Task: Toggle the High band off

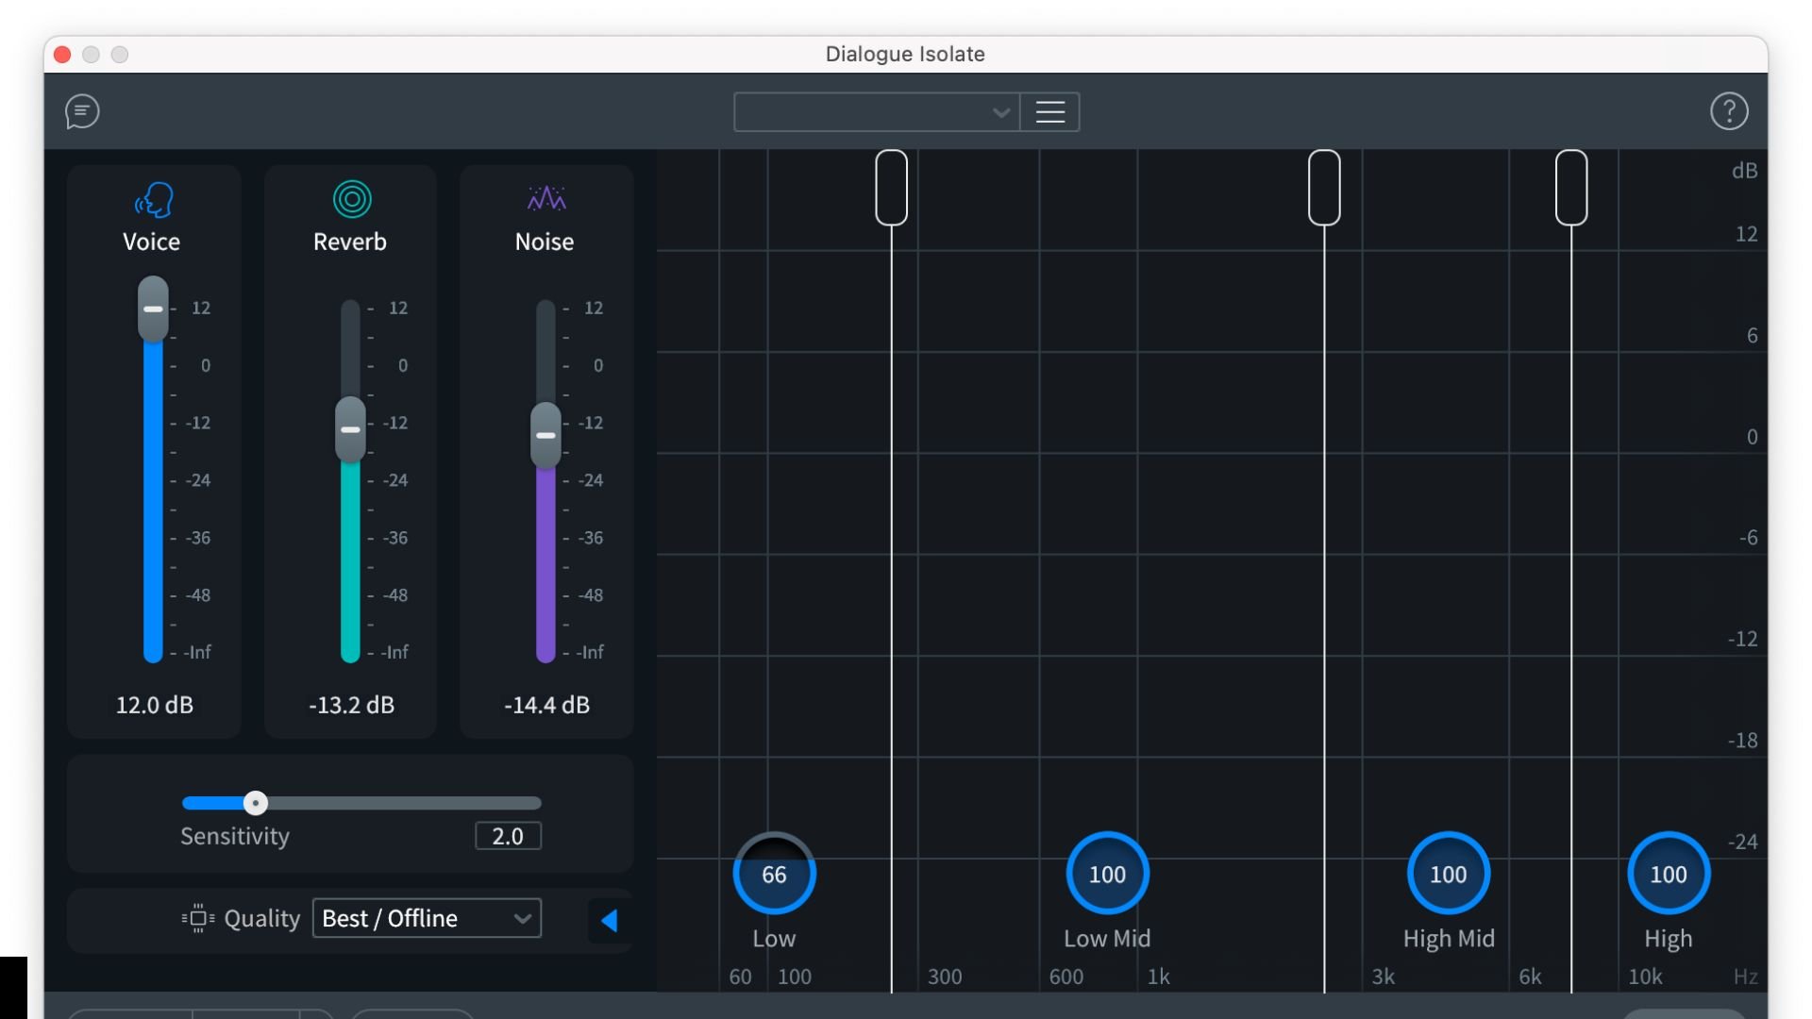Action: (x=1668, y=874)
